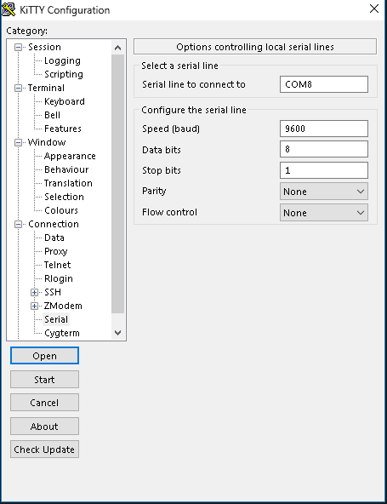Collapse the Session tree node
Image resolution: width=387 pixels, height=504 pixels.
click(19, 48)
